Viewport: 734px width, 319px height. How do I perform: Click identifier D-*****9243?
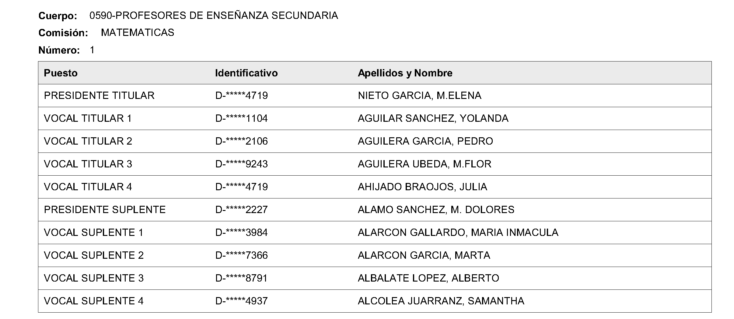pyautogui.click(x=241, y=164)
